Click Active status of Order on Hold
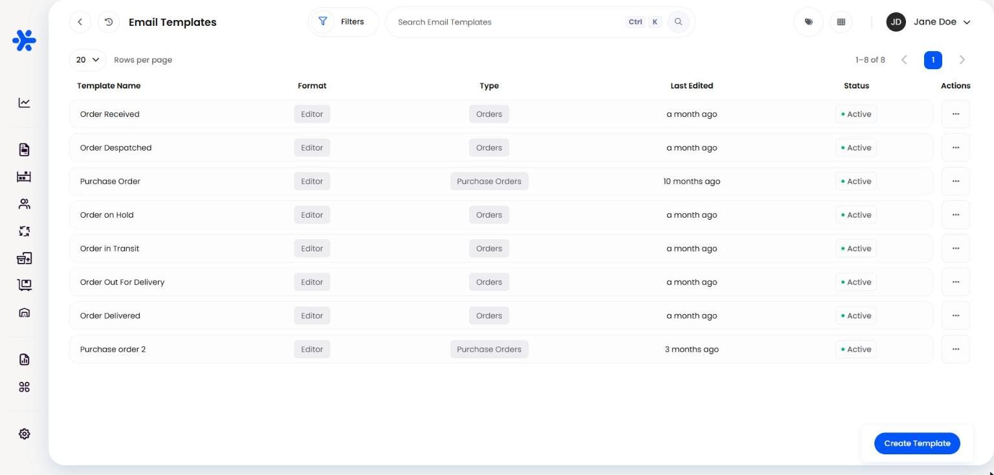The height and width of the screenshot is (475, 994). pyautogui.click(x=856, y=215)
